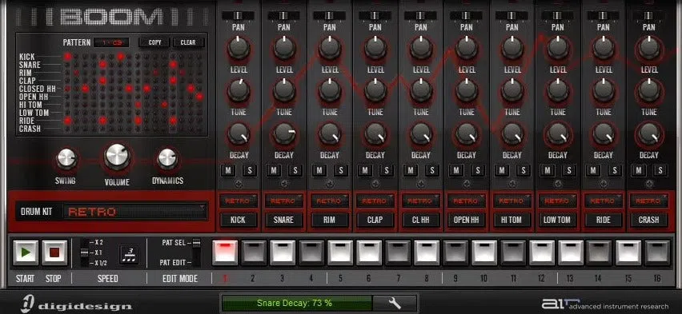This screenshot has width=682, height=314.
Task: Click the Clap channel Decay knob
Action: [375, 133]
